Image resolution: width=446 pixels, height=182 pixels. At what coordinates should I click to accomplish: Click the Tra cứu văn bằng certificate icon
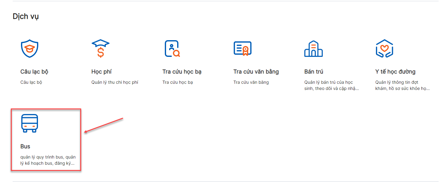pos(243,49)
